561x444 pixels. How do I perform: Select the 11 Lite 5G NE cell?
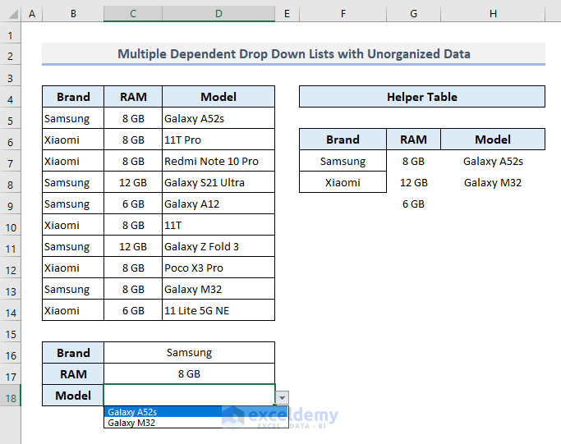click(218, 310)
